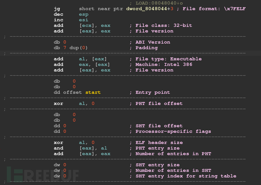Image resolution: width=261 pixels, height=185 pixels.
Task: Click the 'esi' operand in inc line
Action: click(83, 20)
